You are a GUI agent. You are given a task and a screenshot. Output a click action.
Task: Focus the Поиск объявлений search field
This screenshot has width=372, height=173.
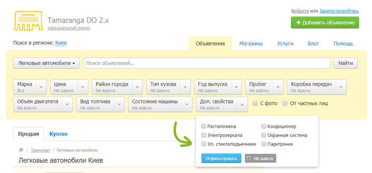click(x=207, y=63)
